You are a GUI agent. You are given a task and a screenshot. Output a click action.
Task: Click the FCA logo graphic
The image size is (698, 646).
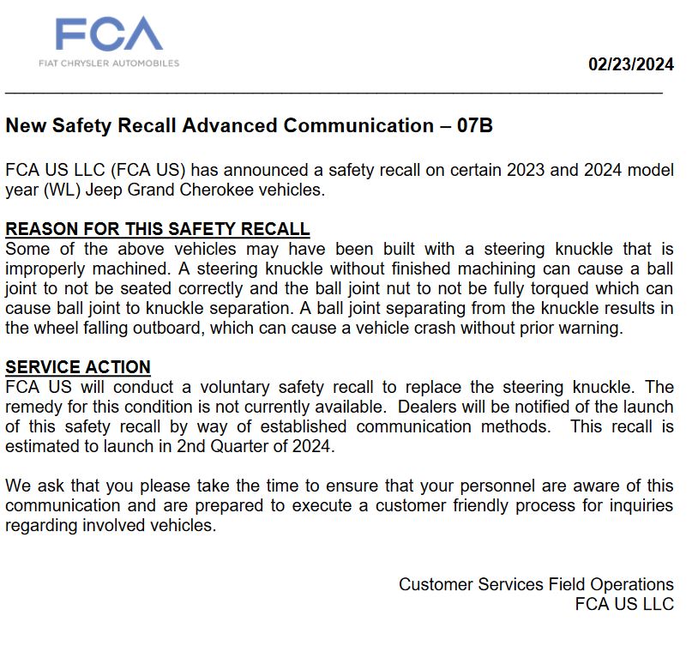109,33
